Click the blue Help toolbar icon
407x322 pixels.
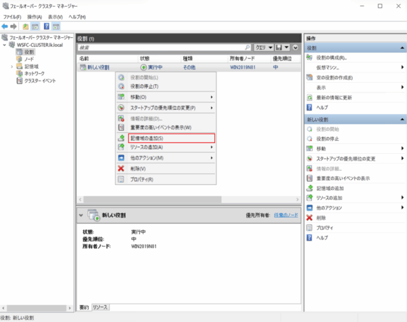tap(46, 26)
